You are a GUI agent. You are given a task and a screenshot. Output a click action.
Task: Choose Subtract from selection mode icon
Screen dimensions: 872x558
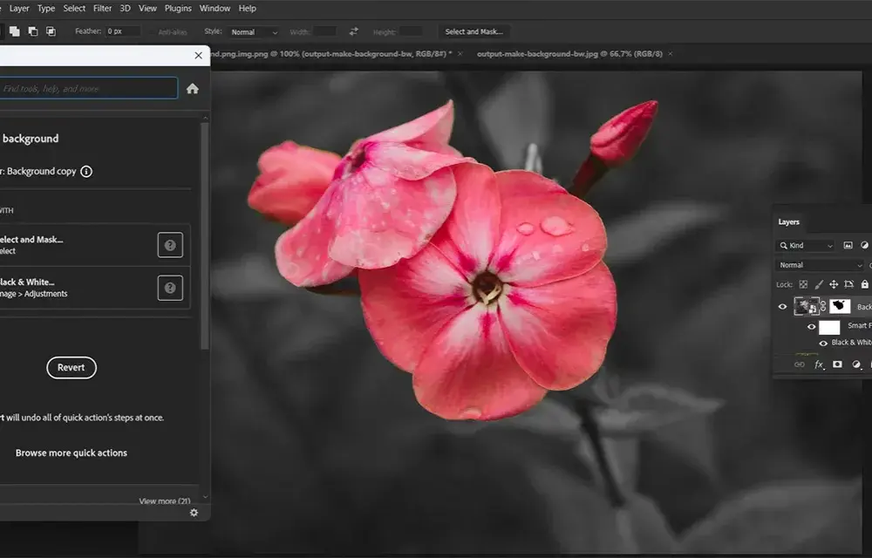pyautogui.click(x=33, y=31)
